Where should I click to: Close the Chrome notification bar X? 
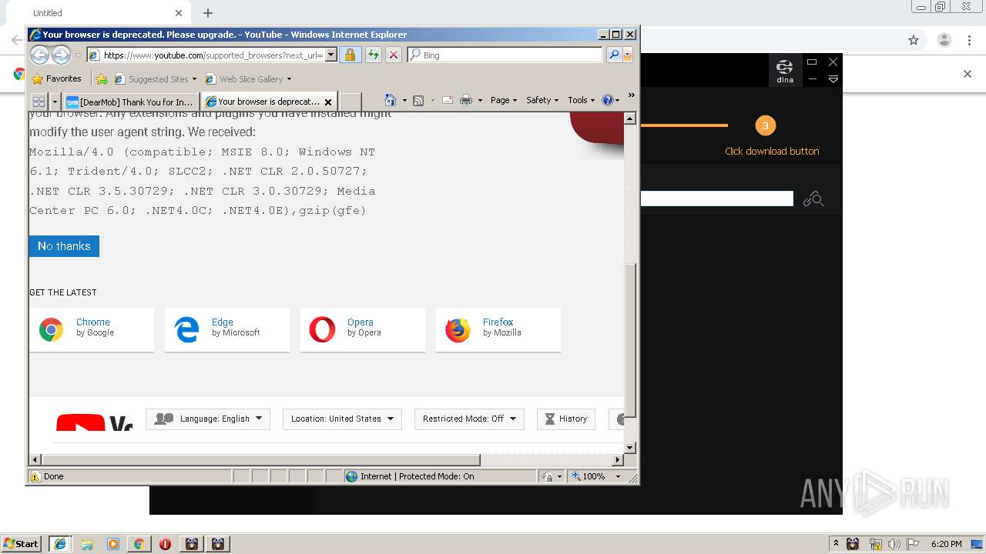[x=968, y=74]
